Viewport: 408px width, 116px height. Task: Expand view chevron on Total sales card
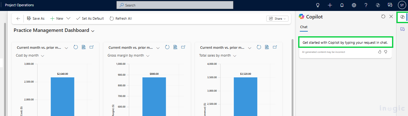tap(250, 48)
